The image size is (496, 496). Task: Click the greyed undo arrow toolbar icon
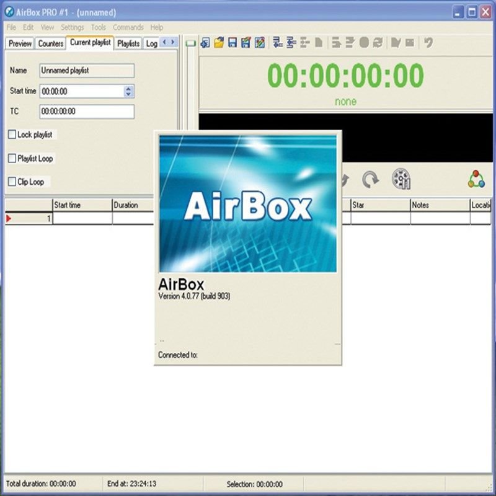[x=428, y=42]
